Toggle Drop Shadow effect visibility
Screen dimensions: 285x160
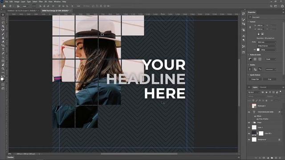(x=257, y=119)
